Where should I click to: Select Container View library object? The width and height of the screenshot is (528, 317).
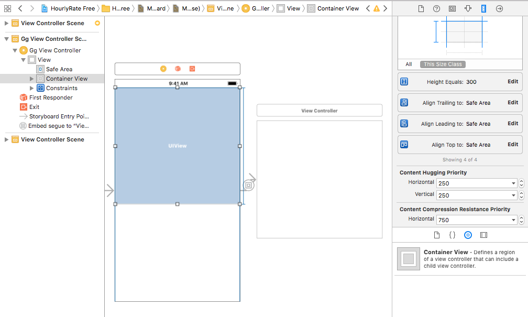point(460,259)
